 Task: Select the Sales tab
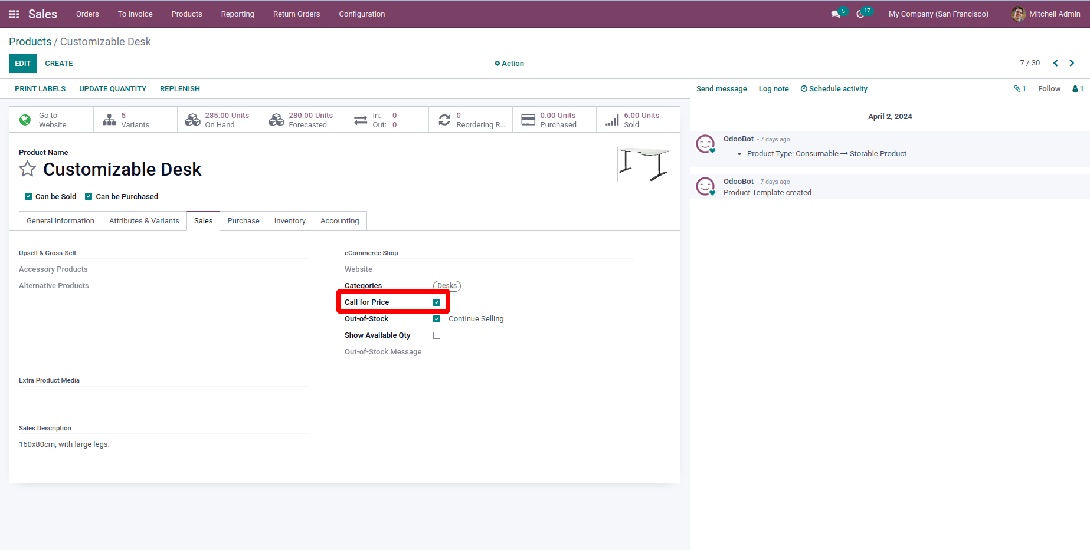tap(203, 221)
